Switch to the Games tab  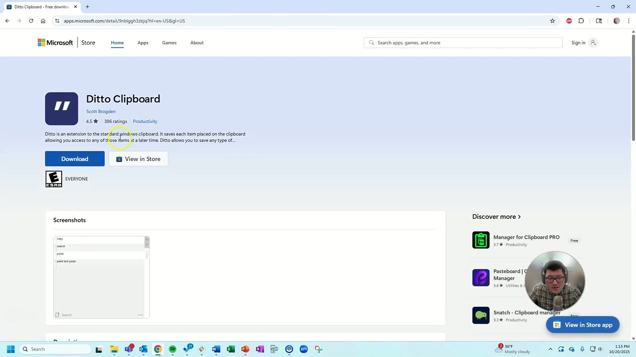click(x=169, y=42)
